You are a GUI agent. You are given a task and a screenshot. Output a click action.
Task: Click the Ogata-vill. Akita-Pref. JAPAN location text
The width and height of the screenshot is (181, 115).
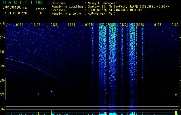point(128,7)
